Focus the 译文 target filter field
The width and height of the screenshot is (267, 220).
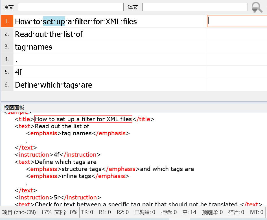point(195,7)
